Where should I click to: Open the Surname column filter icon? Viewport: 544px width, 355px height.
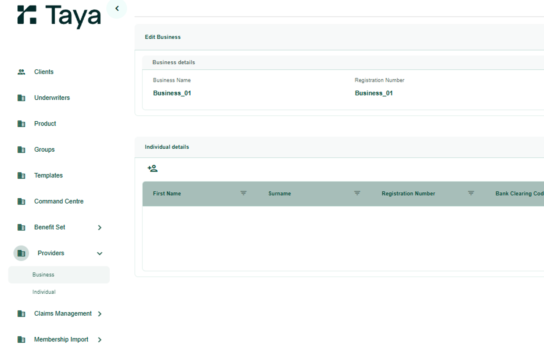(357, 193)
